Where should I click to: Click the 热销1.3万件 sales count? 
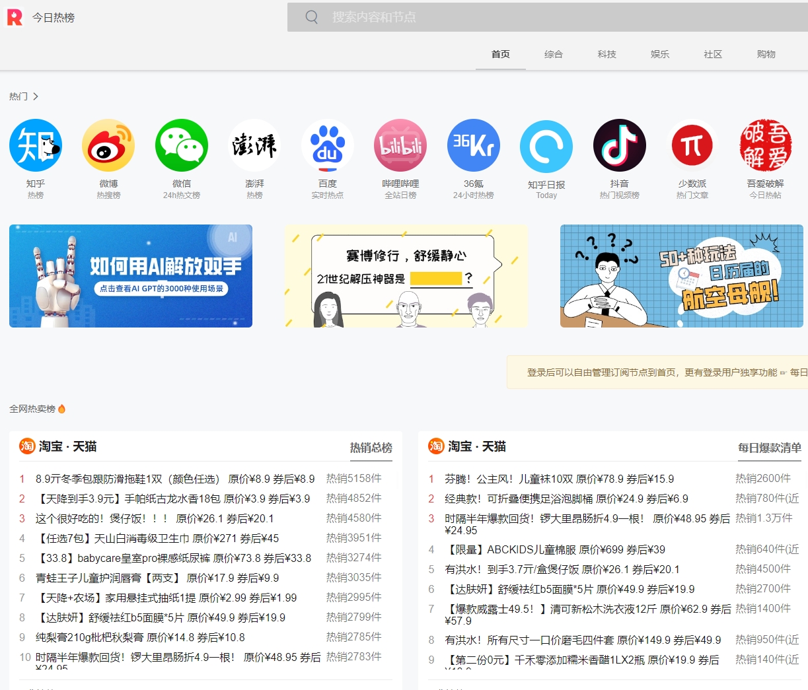[764, 518]
